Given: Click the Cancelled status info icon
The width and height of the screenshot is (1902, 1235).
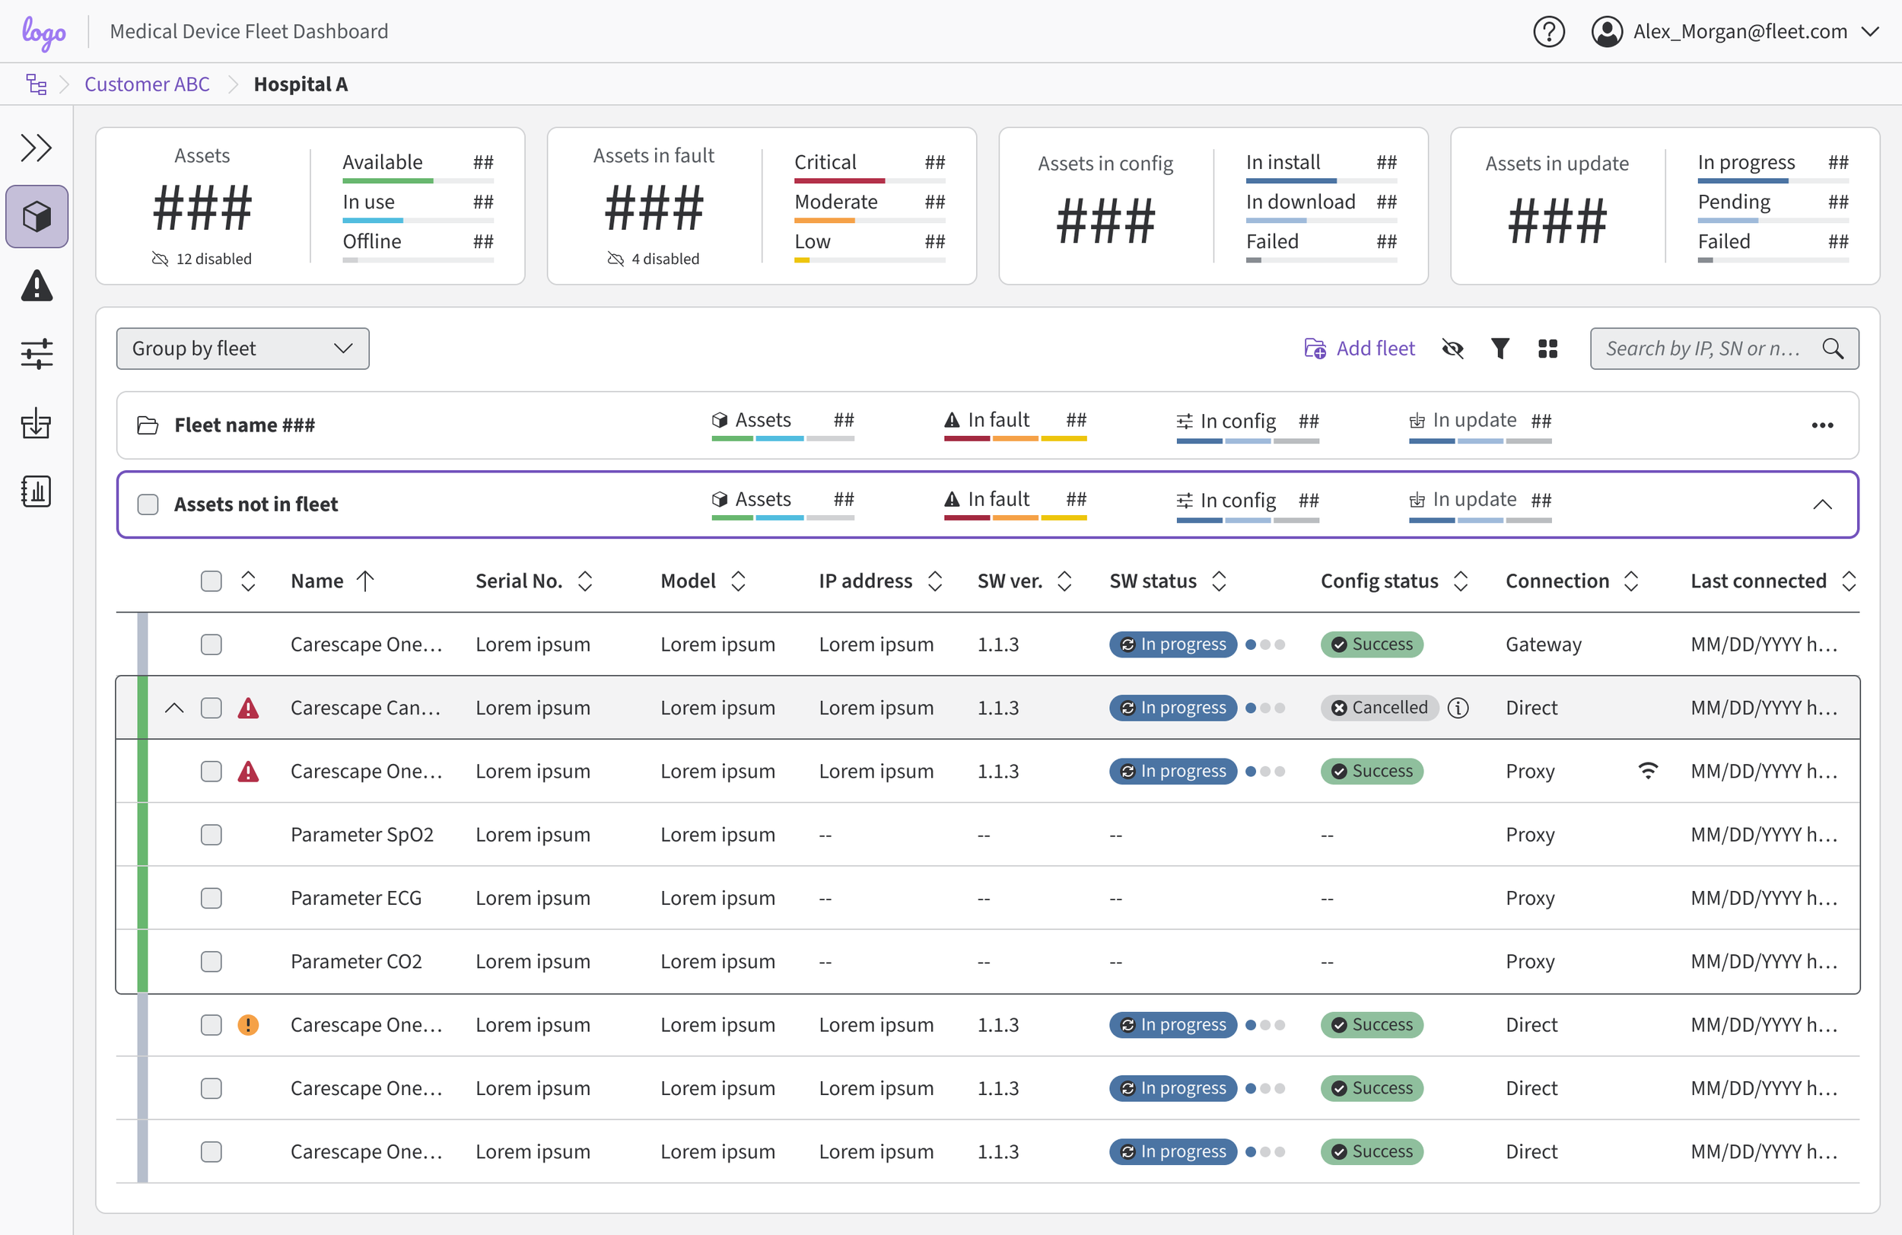Looking at the screenshot, I should pos(1458,708).
